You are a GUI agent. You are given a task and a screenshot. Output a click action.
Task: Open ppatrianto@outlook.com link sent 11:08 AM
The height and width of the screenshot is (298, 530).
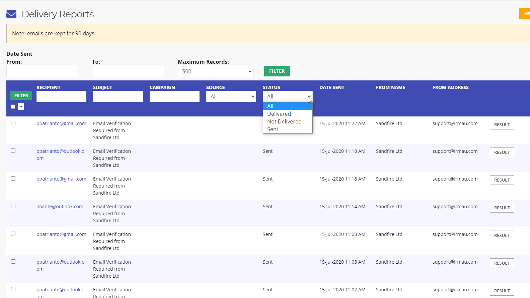[60, 265]
